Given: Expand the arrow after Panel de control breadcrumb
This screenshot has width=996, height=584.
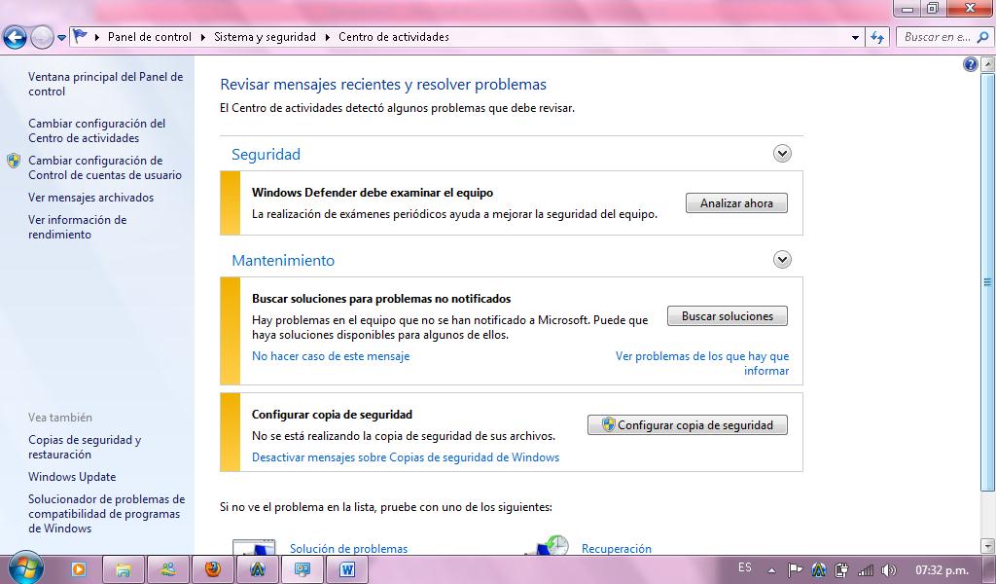Looking at the screenshot, I should 202,37.
